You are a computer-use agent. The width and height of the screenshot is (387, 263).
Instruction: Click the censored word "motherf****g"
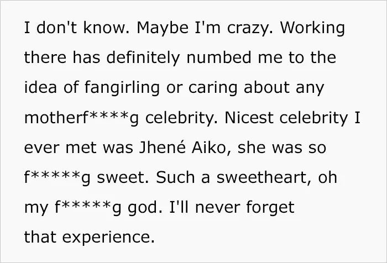pyautogui.click(x=81, y=118)
